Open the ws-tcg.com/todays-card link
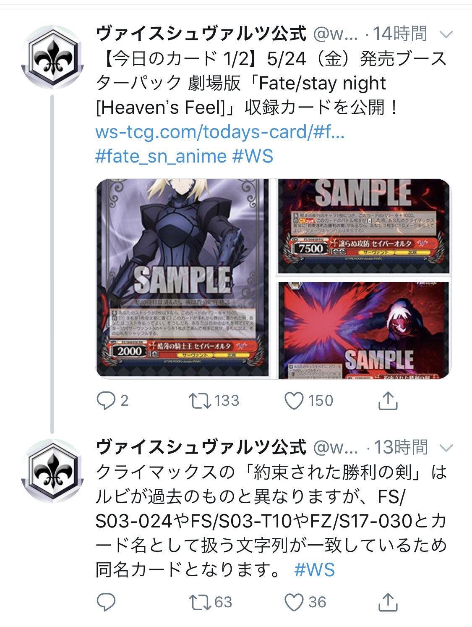The height and width of the screenshot is (627, 472). click(x=220, y=132)
